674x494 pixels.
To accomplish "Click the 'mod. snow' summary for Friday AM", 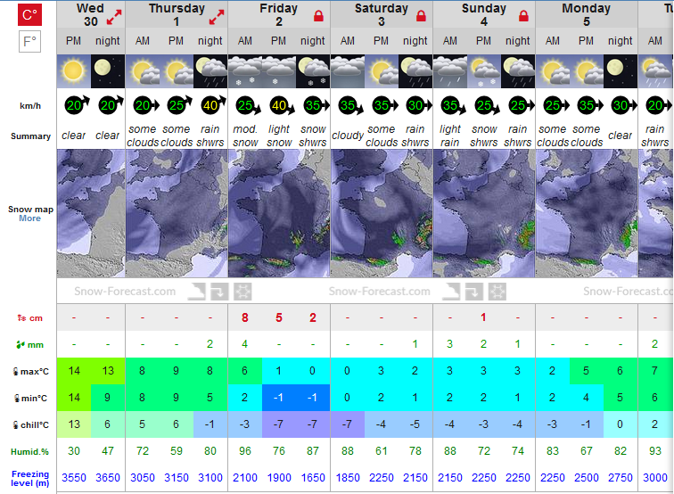I will [245, 136].
